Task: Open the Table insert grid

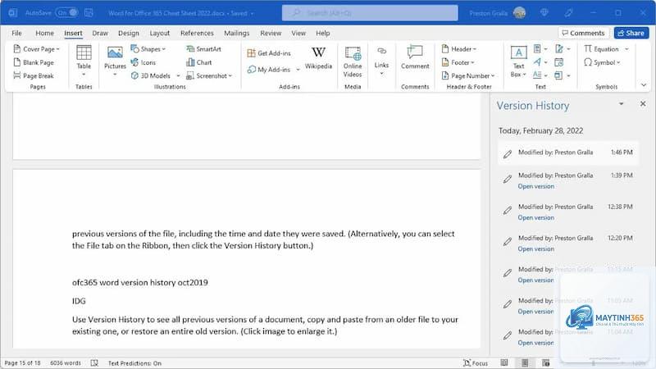Action: 84,61
